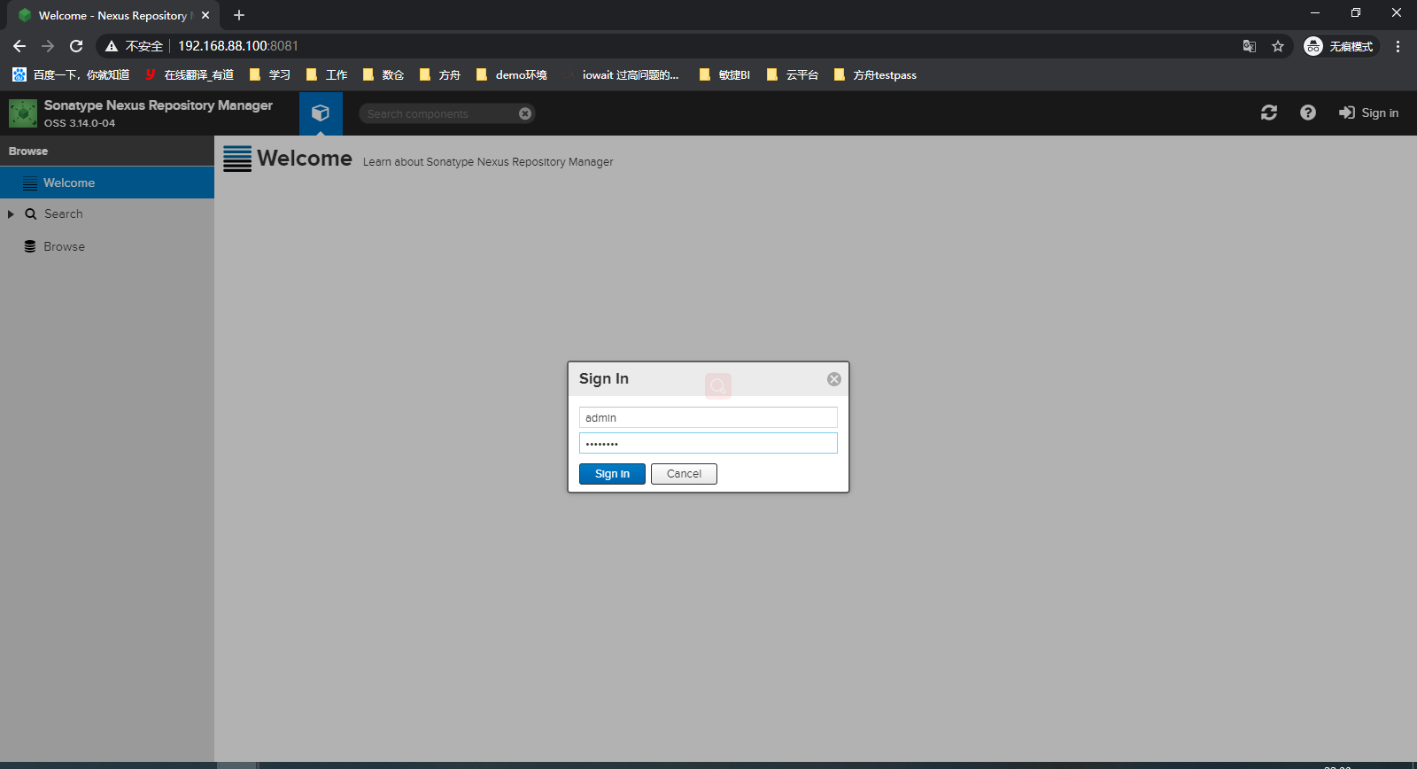Click the Sonatype Nexus logo icon
This screenshot has height=769, width=1417.
[x=23, y=113]
